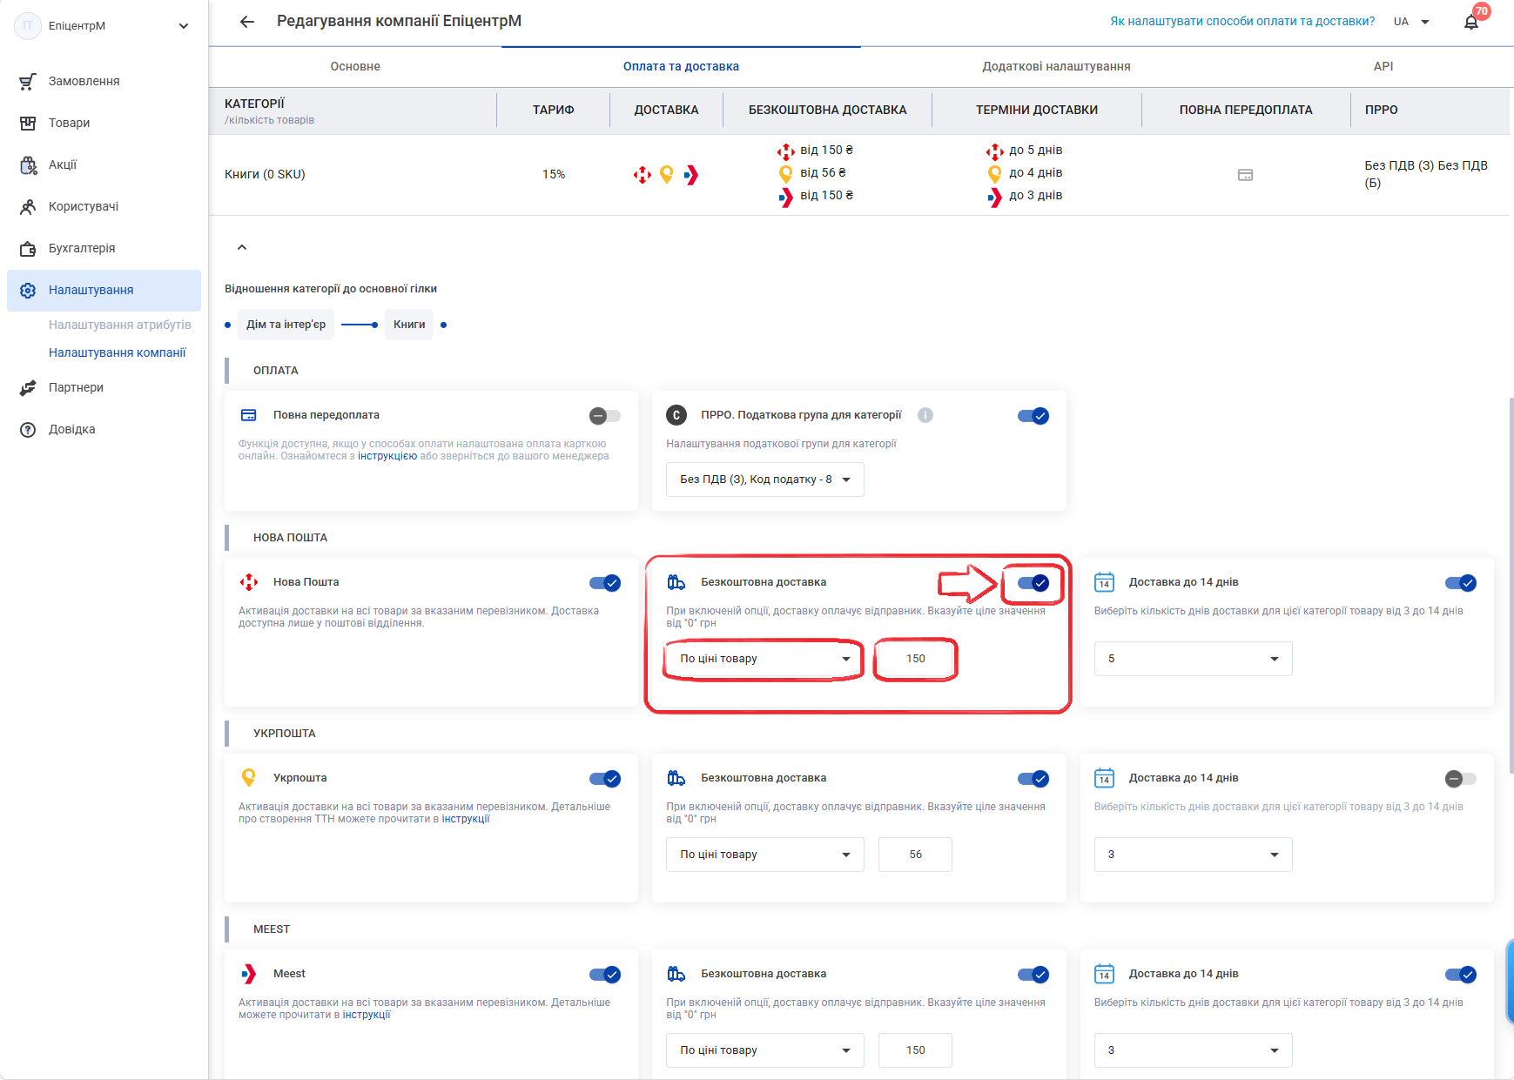Open інструкцією link in Повна передоплата card
Image resolution: width=1514 pixels, height=1080 pixels.
click(387, 456)
